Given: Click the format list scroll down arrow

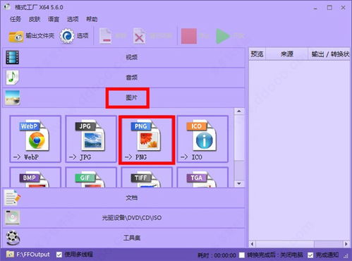Looking at the screenshot, I should tap(239, 183).
